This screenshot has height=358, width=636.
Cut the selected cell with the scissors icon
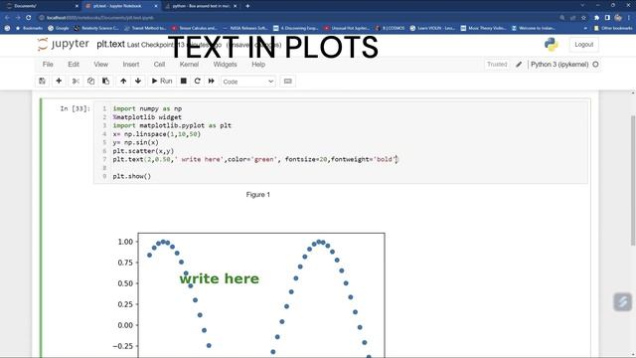pos(76,82)
